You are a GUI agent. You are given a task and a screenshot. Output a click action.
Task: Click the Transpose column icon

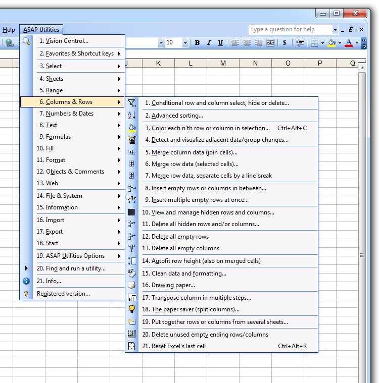click(x=131, y=298)
